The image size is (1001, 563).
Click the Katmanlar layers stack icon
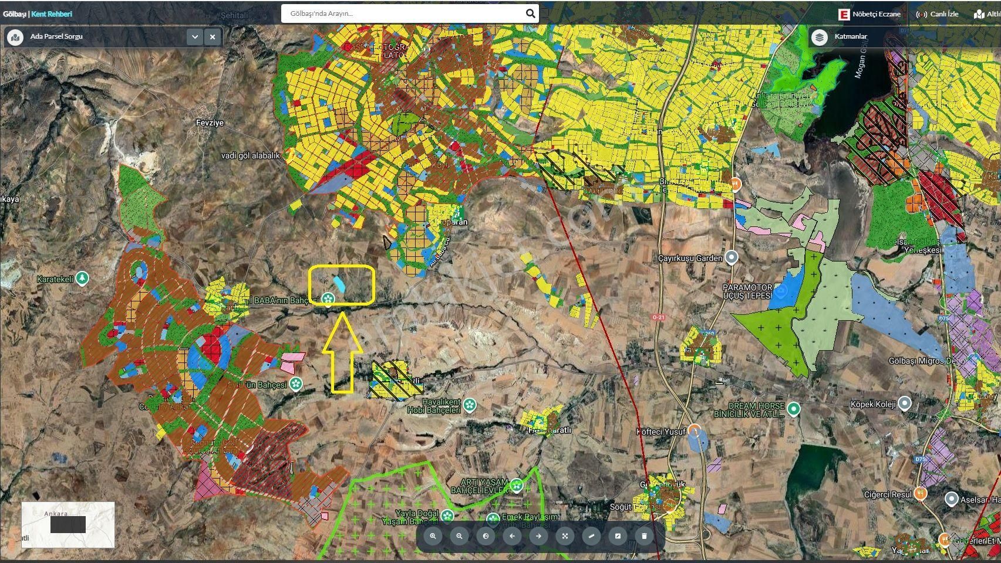coord(819,37)
